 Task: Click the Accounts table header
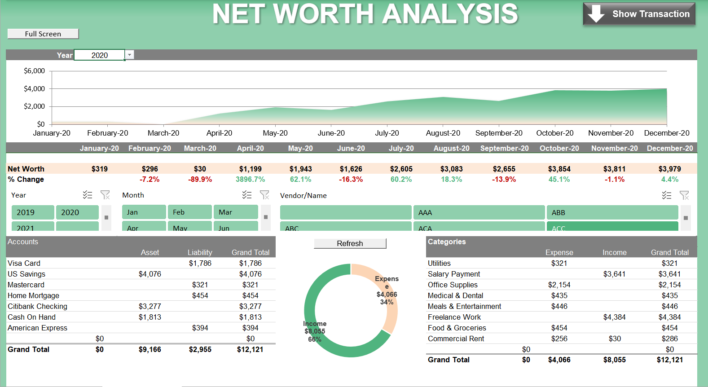(23, 242)
